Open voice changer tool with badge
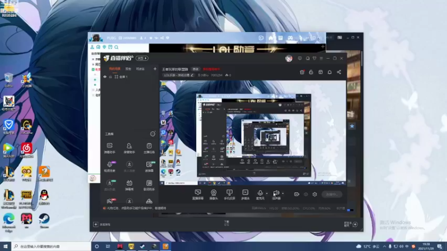Image resolution: width=447 pixels, height=251 pixels. tap(149, 166)
